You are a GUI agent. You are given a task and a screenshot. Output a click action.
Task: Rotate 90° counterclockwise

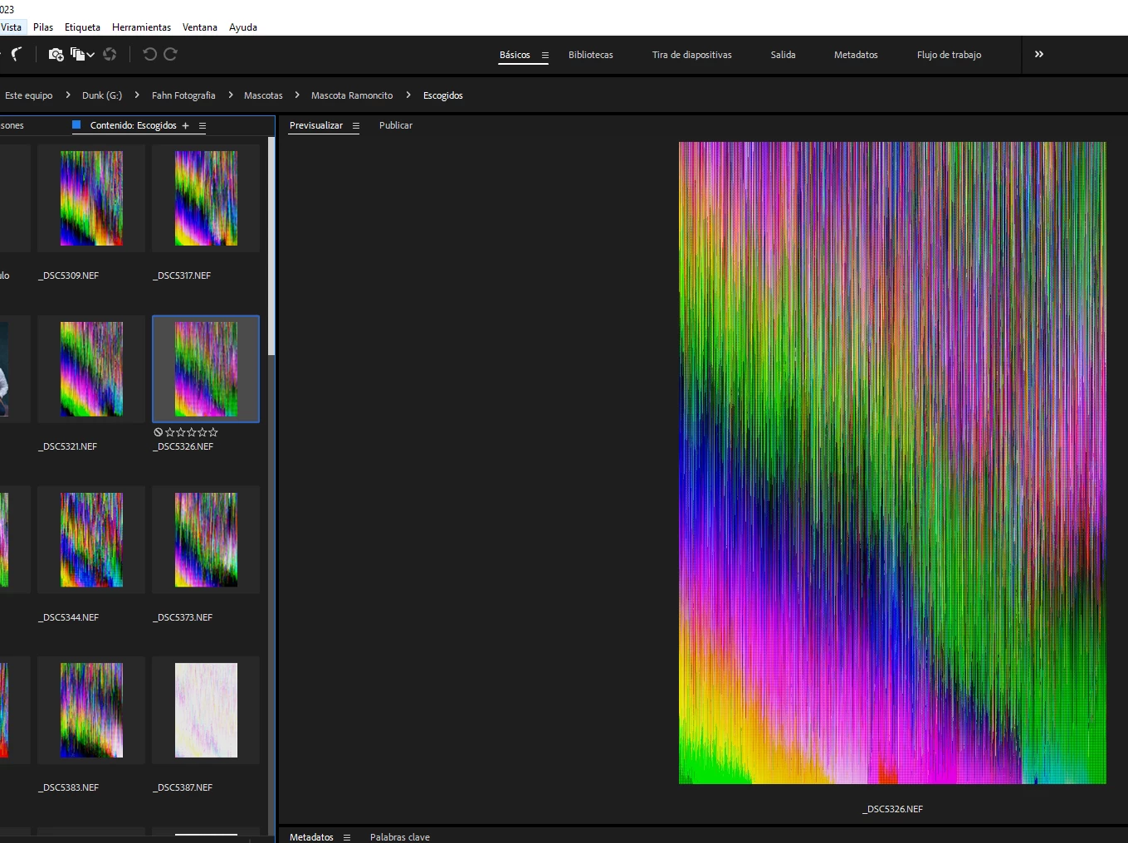click(x=149, y=54)
